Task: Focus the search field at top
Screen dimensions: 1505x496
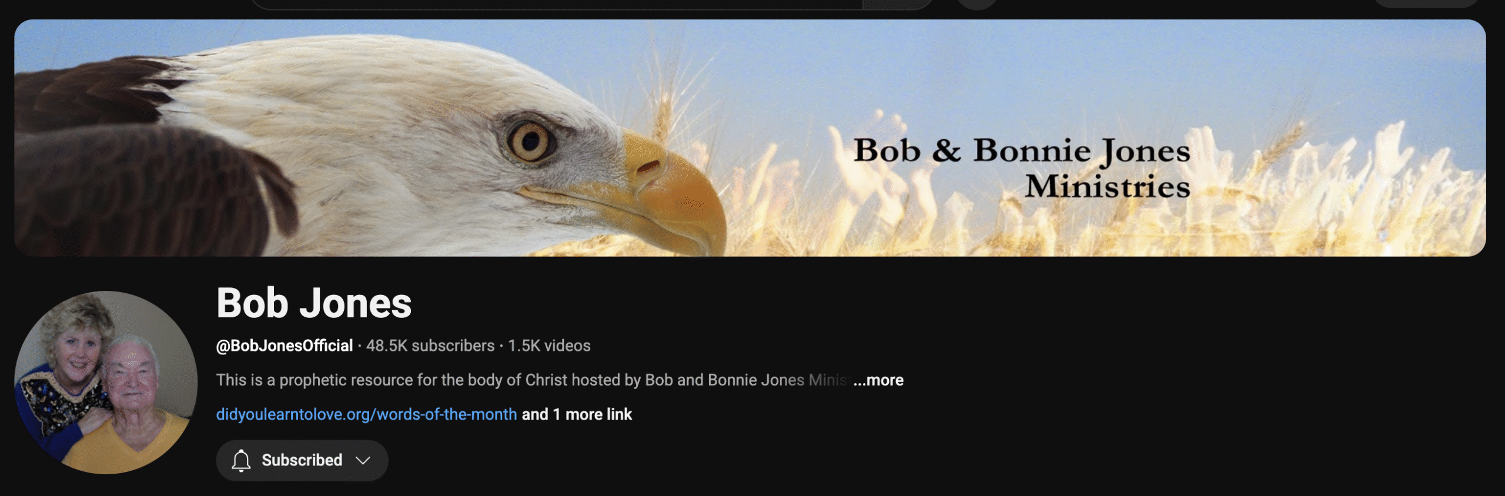Action: [557, 4]
